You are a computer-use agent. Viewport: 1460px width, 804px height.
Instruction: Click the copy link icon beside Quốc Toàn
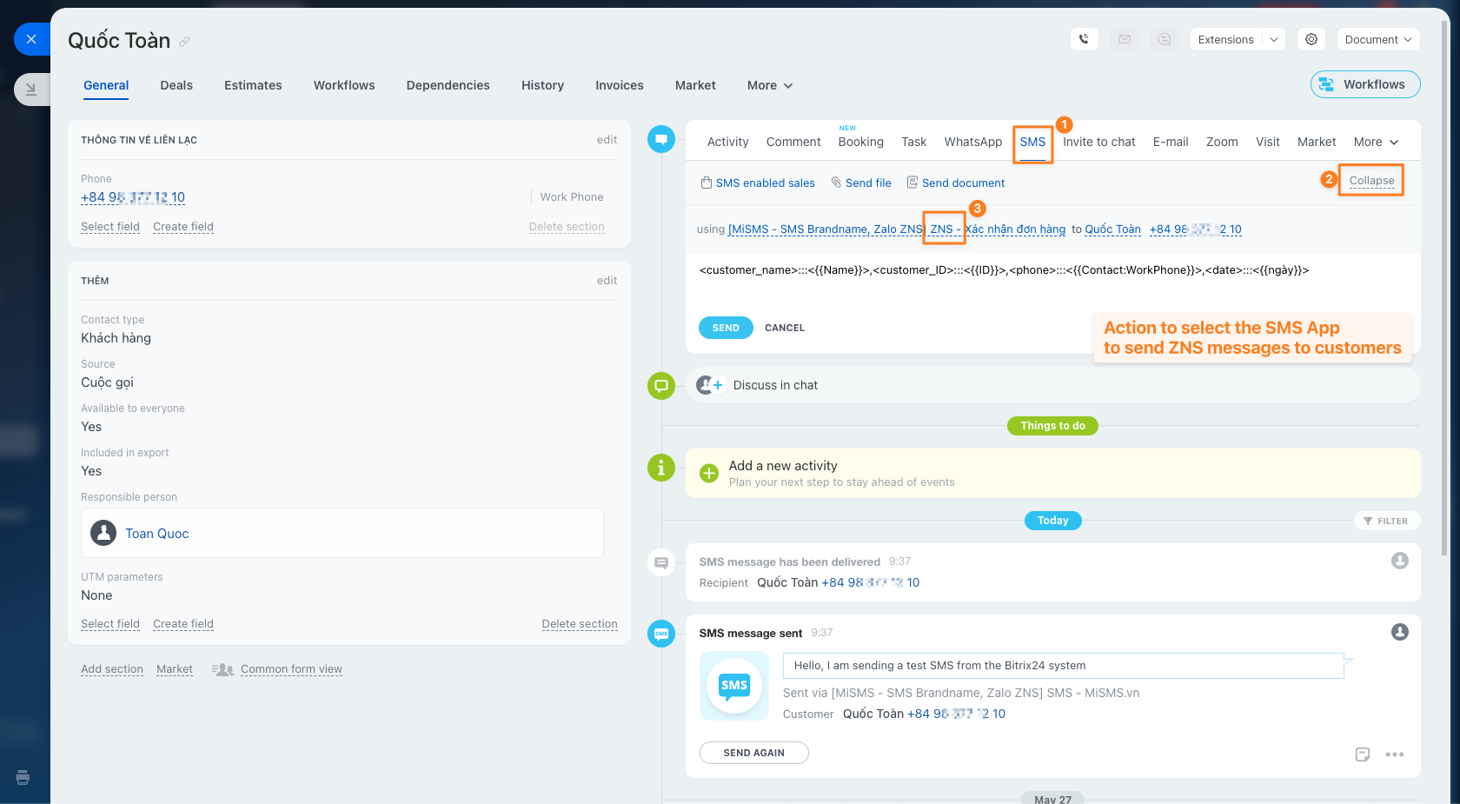[184, 42]
